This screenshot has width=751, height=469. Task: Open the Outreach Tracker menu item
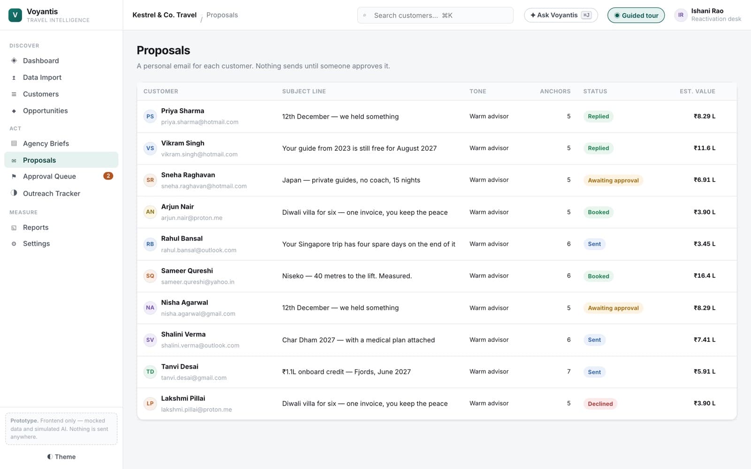coord(61,193)
